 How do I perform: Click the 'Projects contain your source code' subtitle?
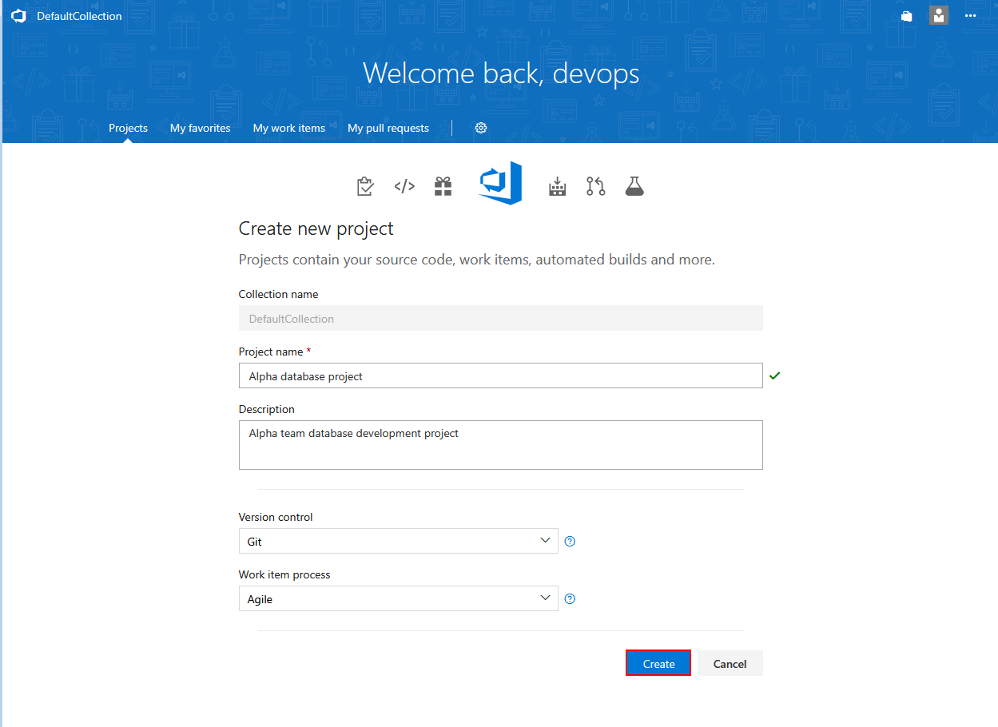477,260
